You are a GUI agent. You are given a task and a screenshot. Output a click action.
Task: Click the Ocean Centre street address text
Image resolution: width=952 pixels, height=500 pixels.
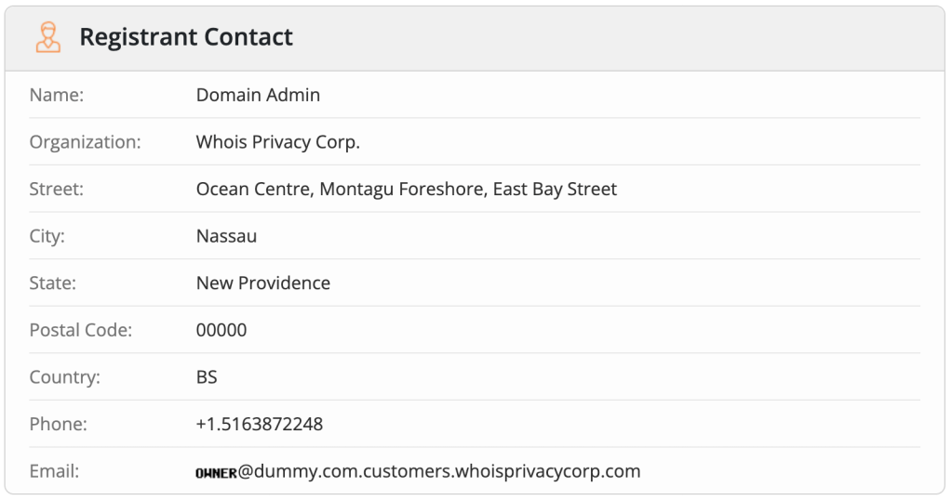point(406,190)
